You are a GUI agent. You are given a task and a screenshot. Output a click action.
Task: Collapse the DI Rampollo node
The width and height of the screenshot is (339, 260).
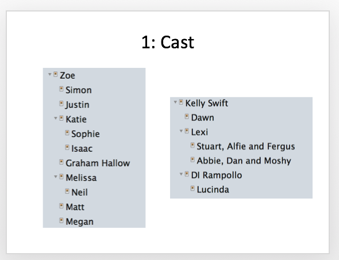(x=181, y=174)
